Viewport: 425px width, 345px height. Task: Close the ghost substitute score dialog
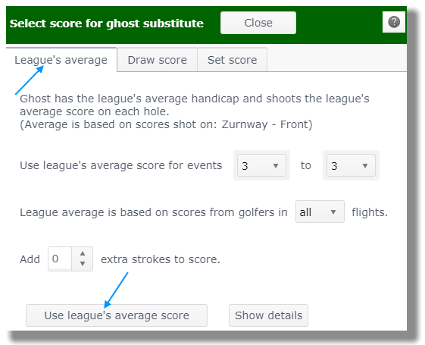click(258, 23)
